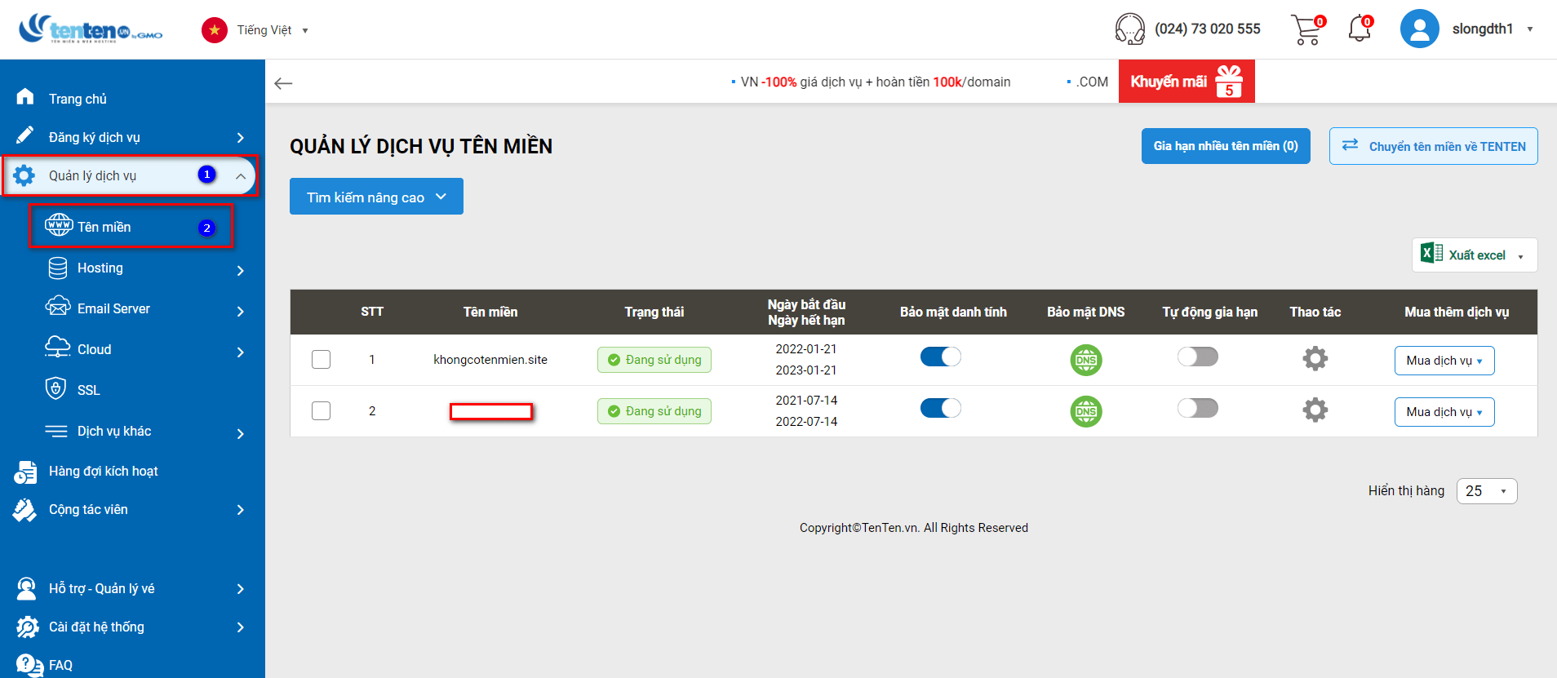
Task: Open Mua dịch vụ for khongcotenmien.site
Action: click(x=1444, y=361)
